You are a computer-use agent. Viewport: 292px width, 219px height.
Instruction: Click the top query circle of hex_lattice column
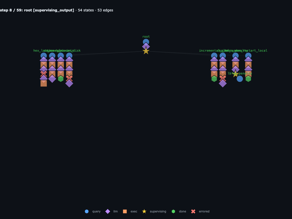(44, 56)
